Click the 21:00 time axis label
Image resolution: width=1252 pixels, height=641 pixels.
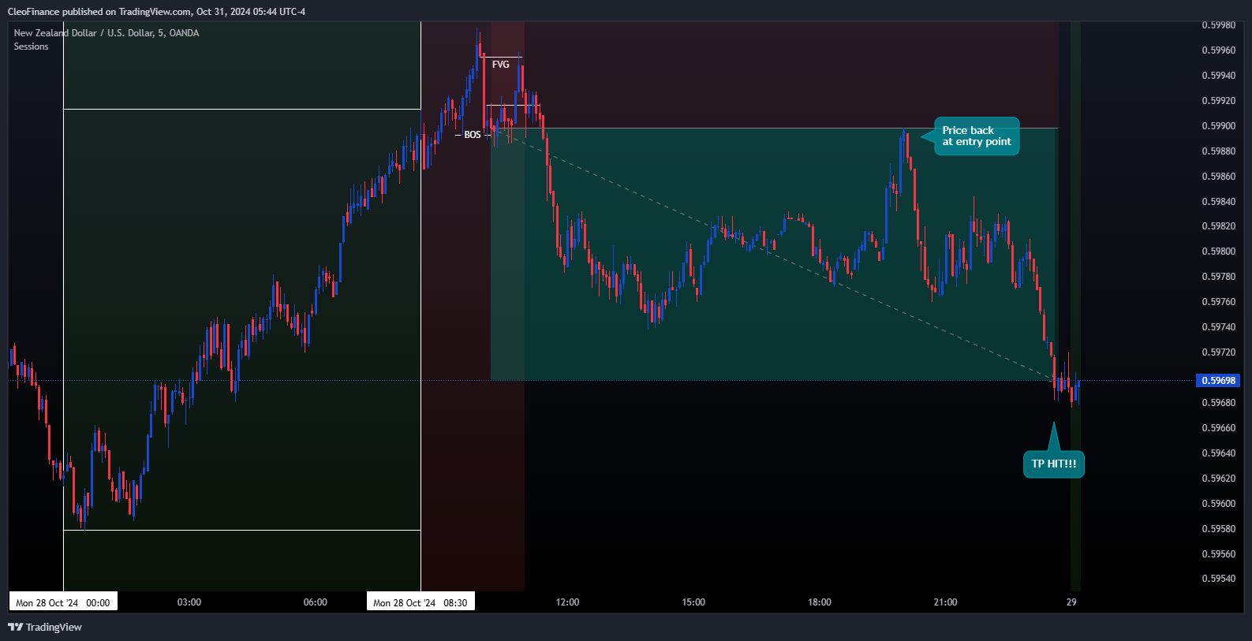(x=945, y=602)
